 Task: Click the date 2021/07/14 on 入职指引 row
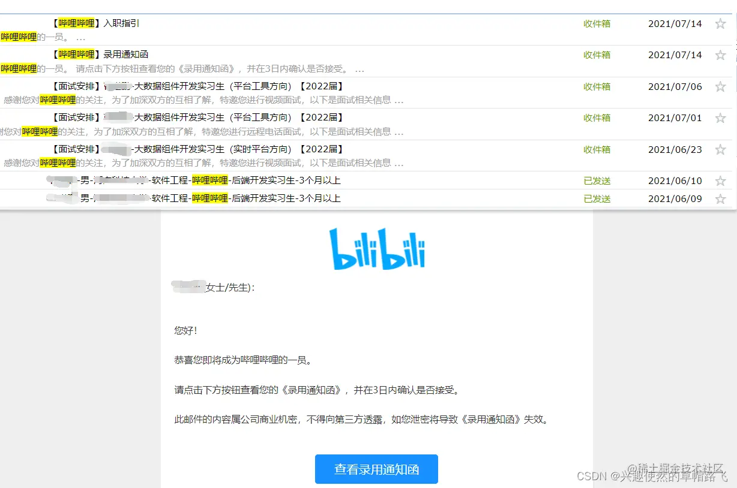coord(675,24)
